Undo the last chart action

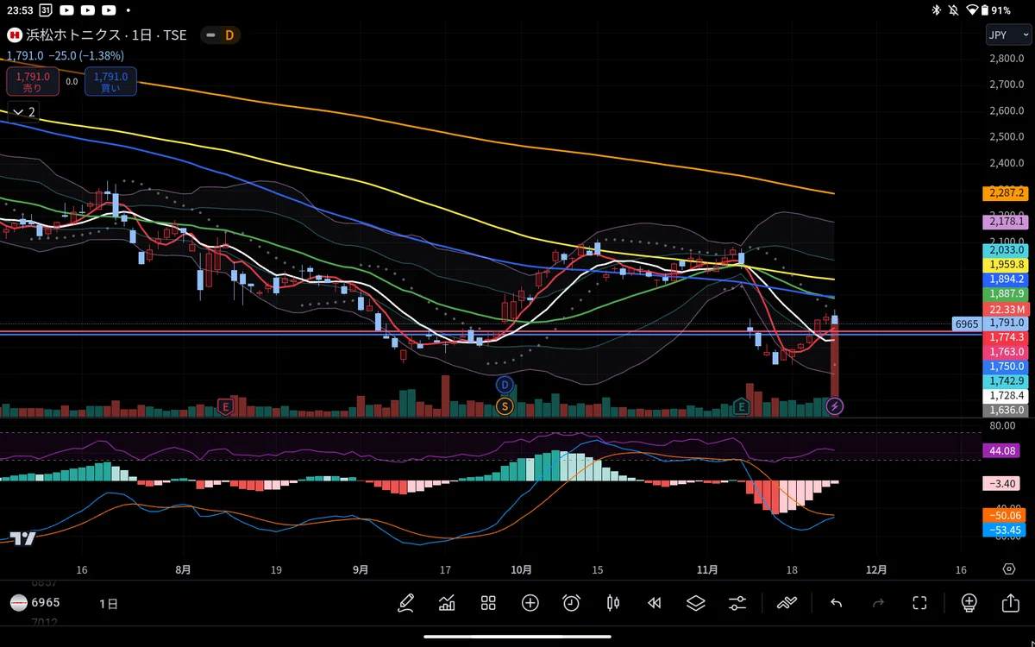pos(836,603)
